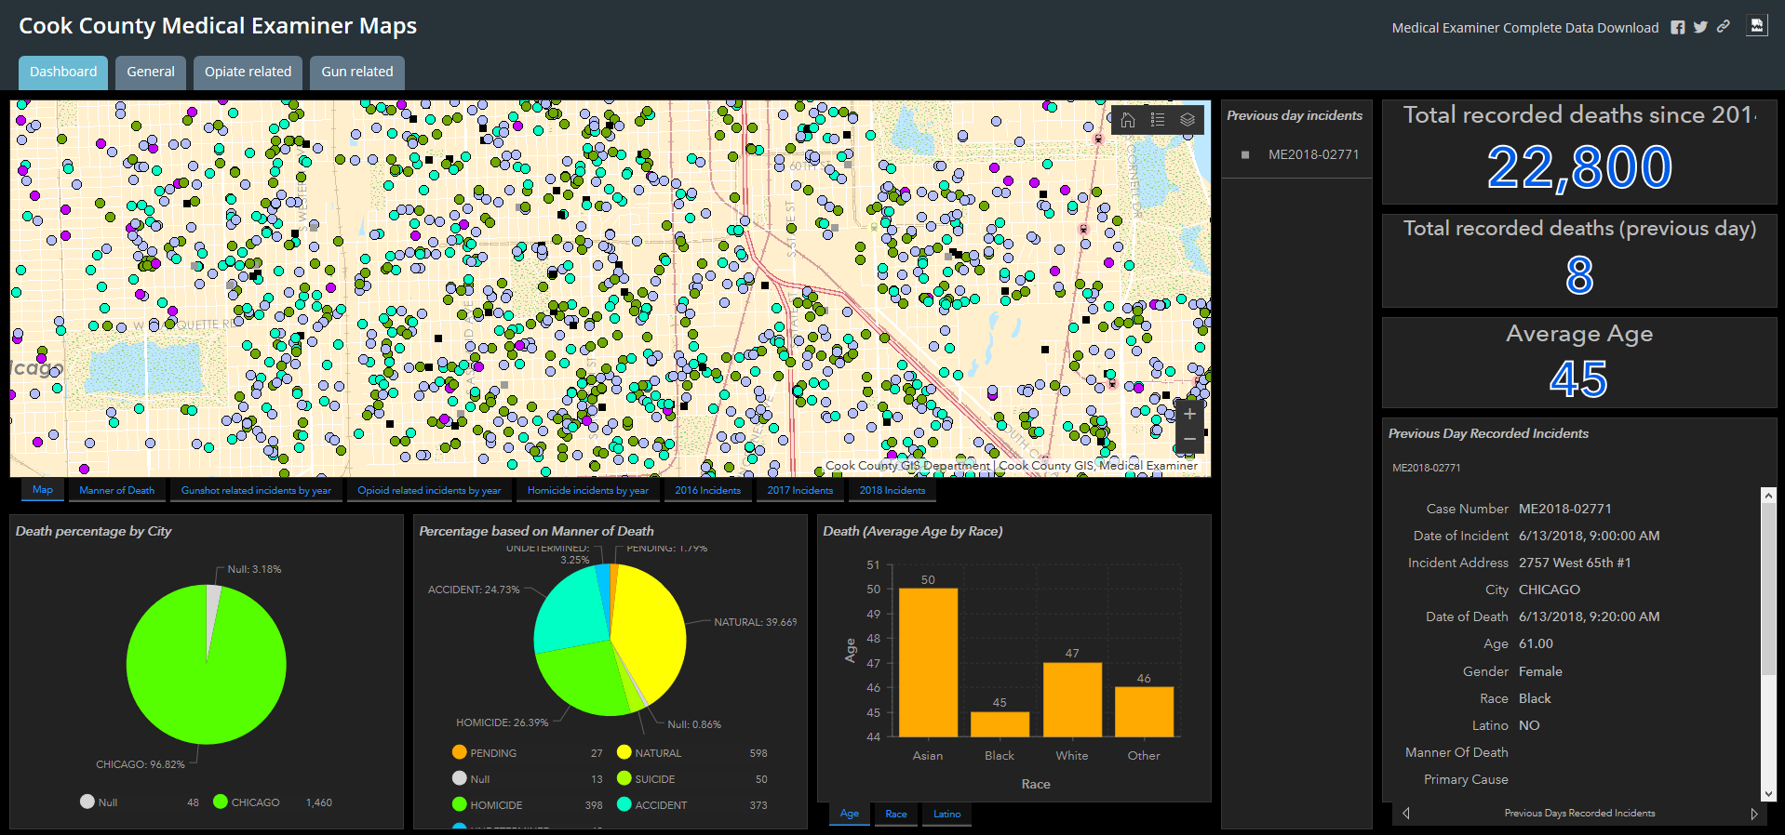Open the map legend list icon
This screenshot has height=835, width=1785.
[x=1157, y=120]
